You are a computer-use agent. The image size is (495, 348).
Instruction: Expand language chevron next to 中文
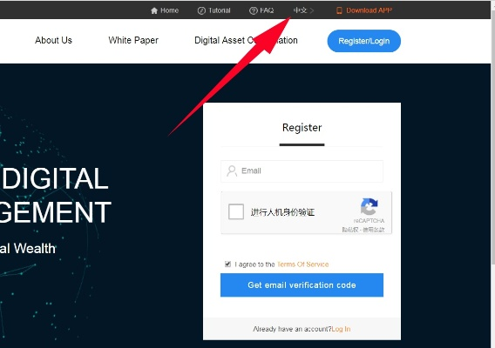coord(312,10)
